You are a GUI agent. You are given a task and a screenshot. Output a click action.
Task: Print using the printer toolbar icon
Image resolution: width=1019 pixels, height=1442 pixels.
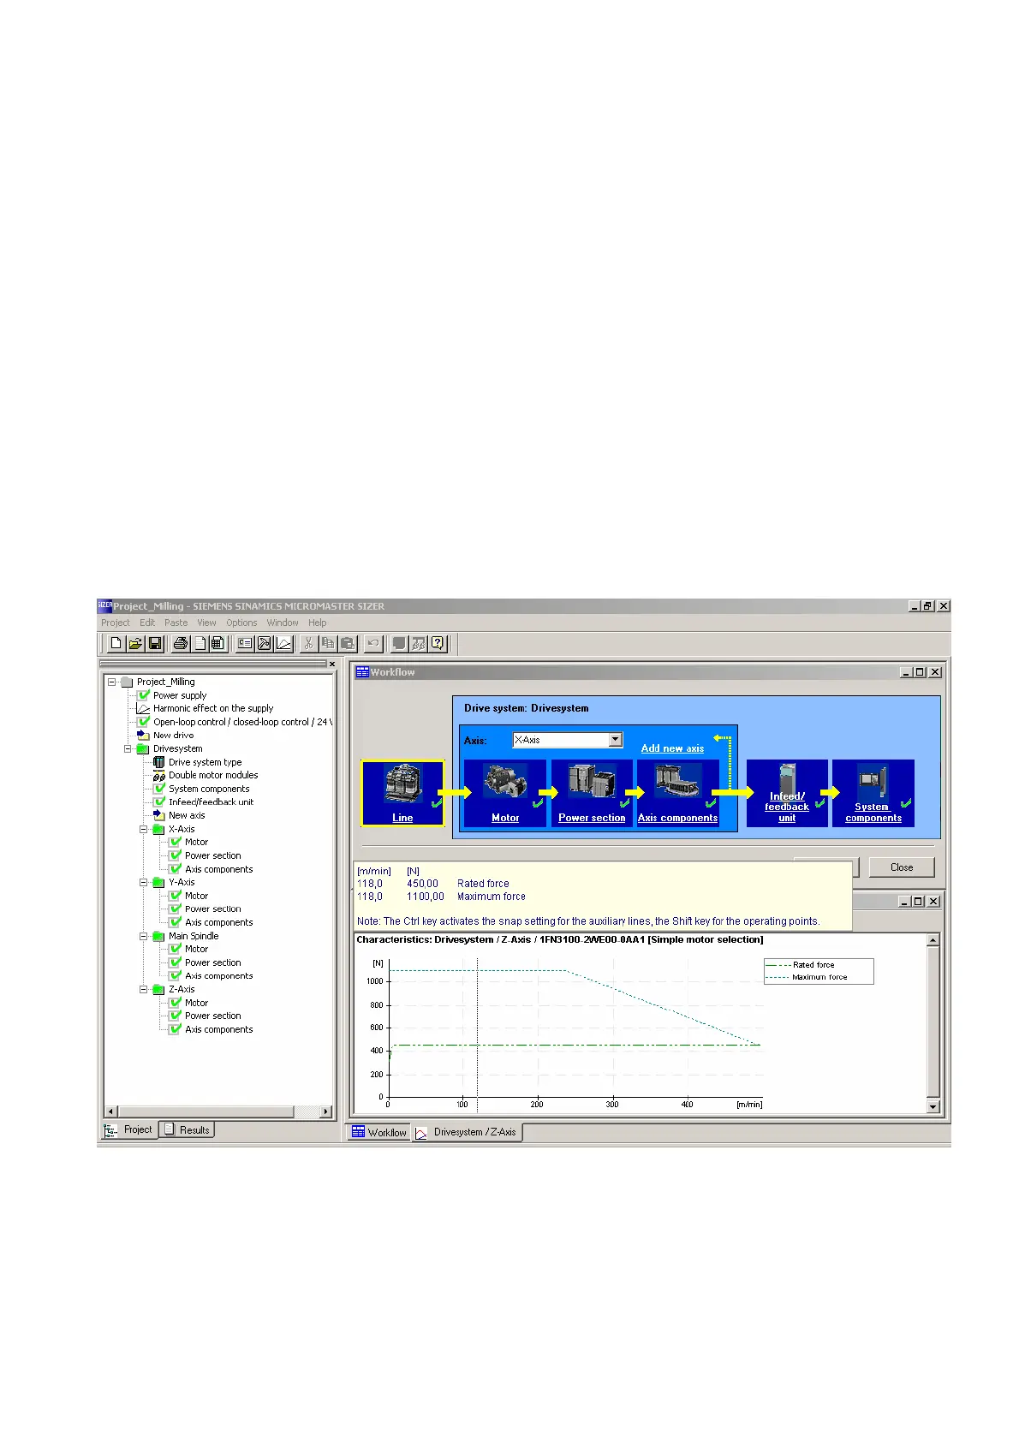point(180,643)
